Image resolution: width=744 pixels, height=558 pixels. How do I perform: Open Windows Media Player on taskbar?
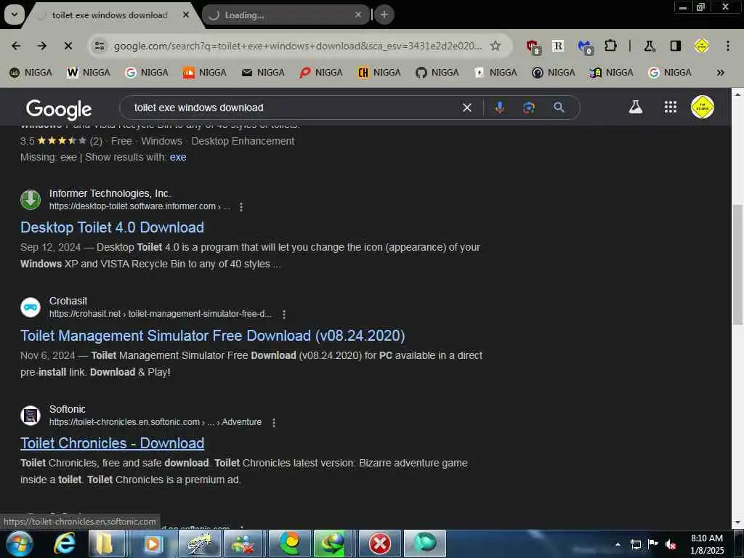(x=153, y=543)
